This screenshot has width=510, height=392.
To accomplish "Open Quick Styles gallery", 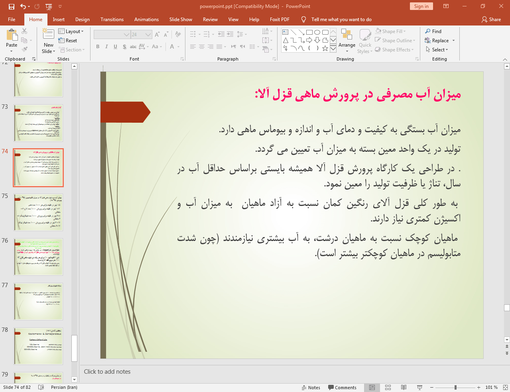I will [365, 41].
